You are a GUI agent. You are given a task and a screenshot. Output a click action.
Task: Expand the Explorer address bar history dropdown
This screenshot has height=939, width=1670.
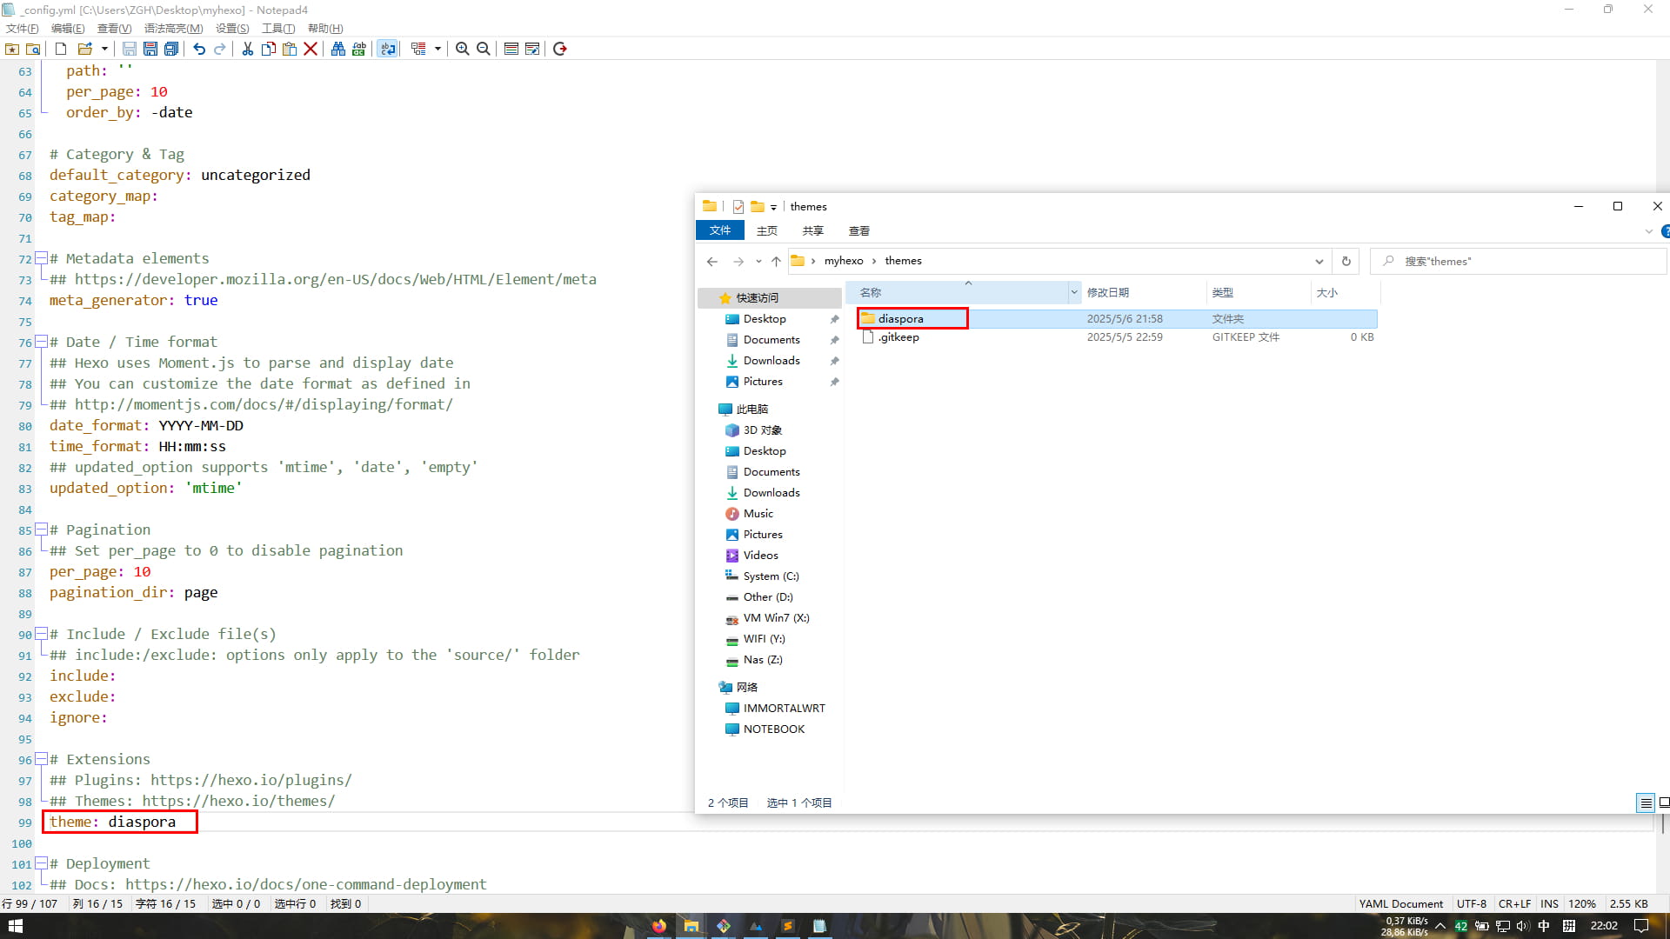(x=1319, y=261)
